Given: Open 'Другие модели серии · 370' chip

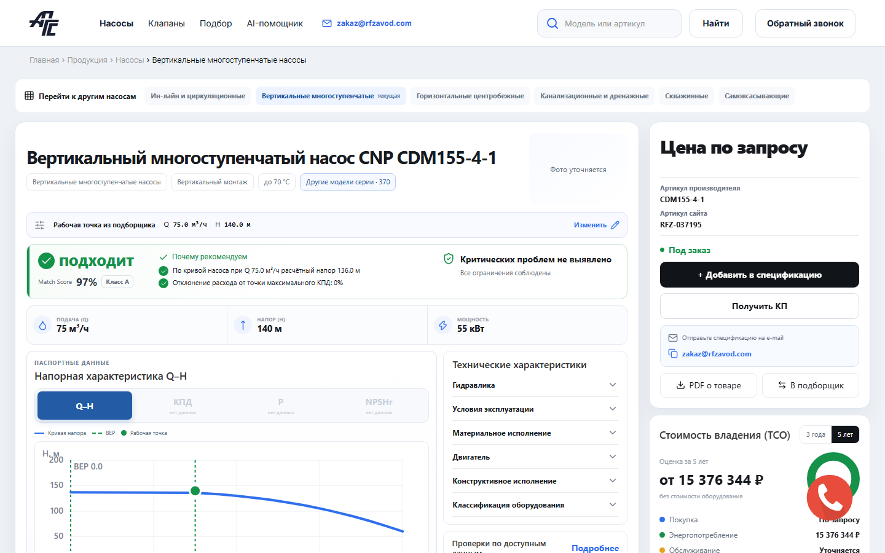Looking at the screenshot, I should pos(348,182).
